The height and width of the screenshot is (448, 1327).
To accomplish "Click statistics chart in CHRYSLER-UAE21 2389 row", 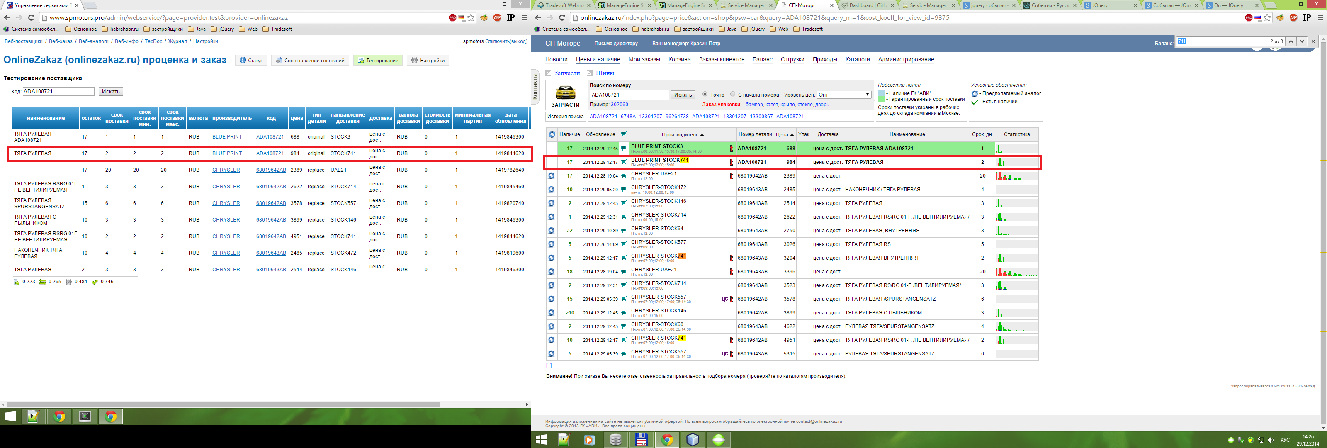I will pyautogui.click(x=1016, y=176).
